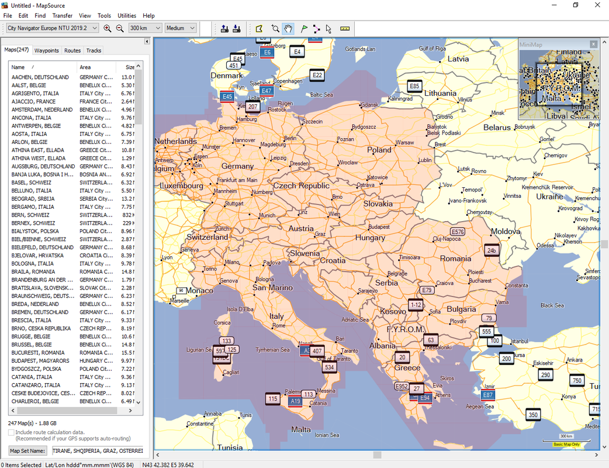Click the Germany label on map
Viewport: 609px width, 468px height.
(237, 166)
